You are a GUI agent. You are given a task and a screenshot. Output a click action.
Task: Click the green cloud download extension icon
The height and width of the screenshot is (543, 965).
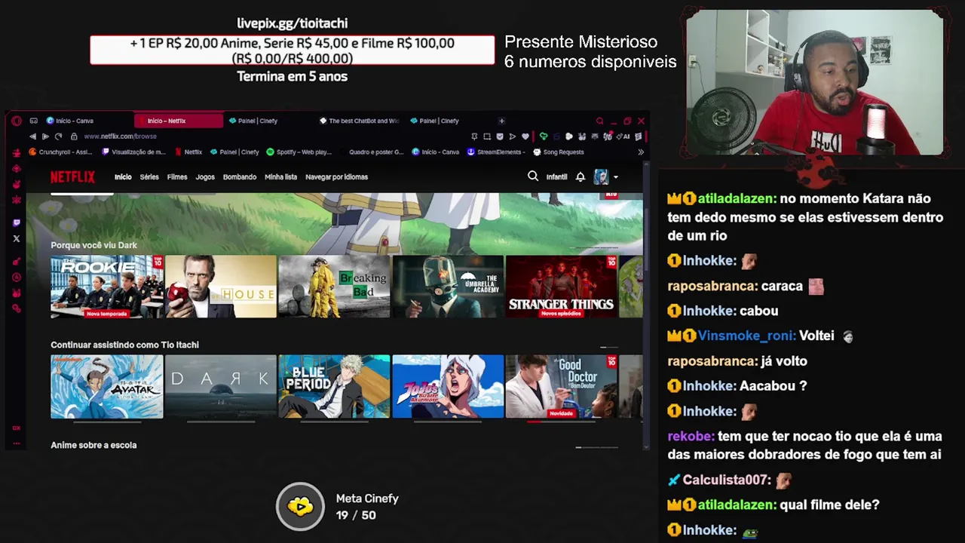click(x=544, y=137)
